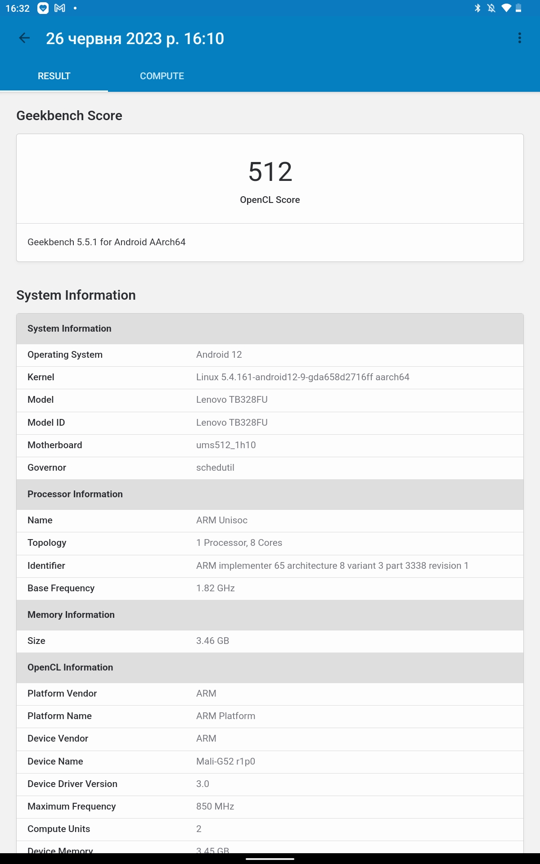Tap the Kernel row
Viewport: 540px width, 864px height.
(270, 377)
